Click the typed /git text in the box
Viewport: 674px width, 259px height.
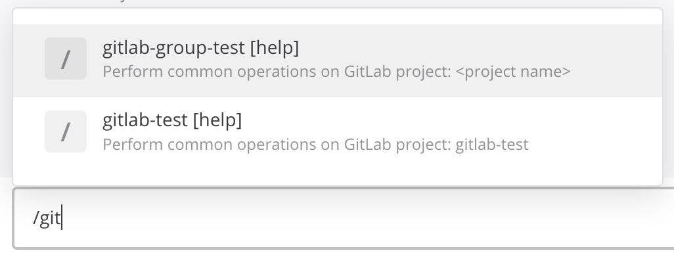pos(47,218)
